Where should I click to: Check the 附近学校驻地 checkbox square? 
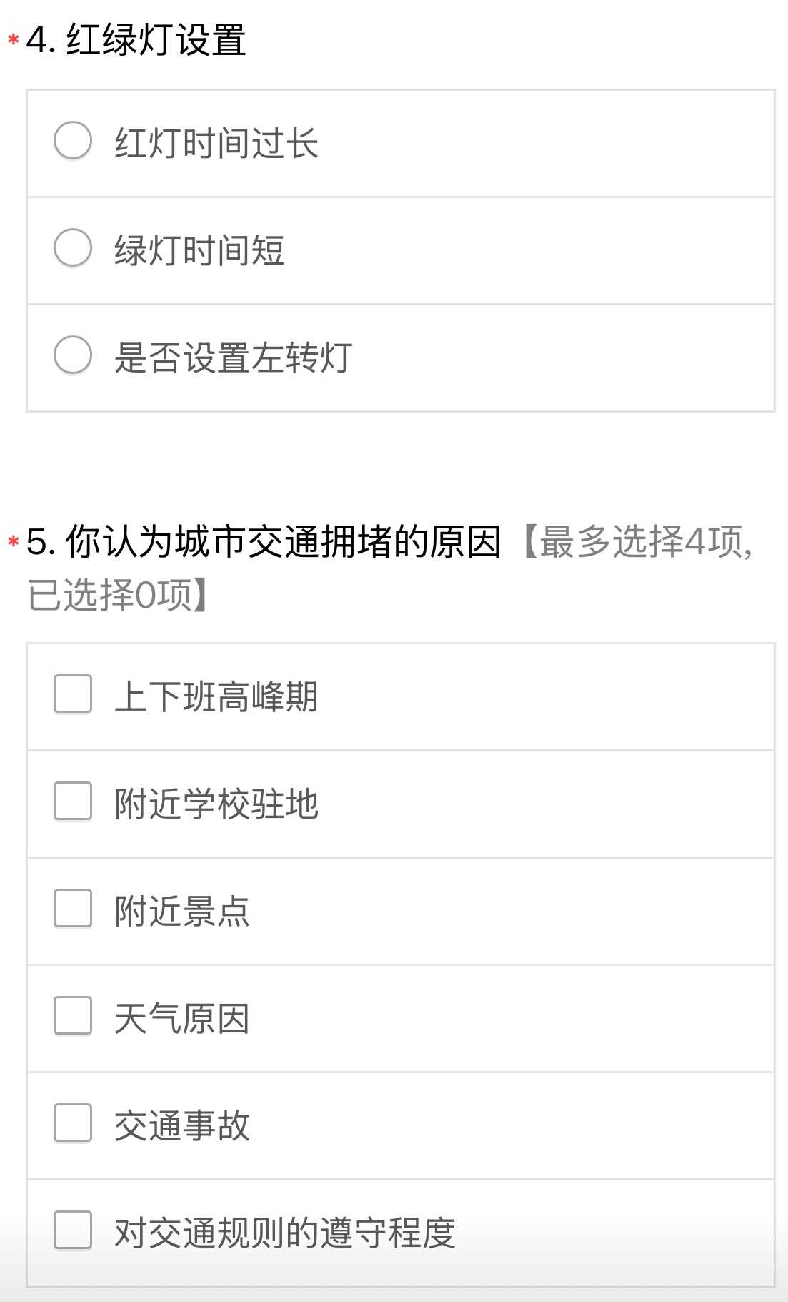(x=73, y=801)
